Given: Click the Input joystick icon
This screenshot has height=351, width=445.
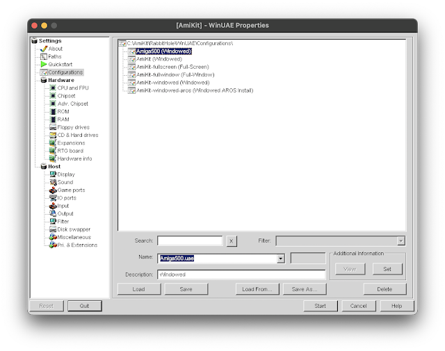Looking at the screenshot, I should coord(53,206).
